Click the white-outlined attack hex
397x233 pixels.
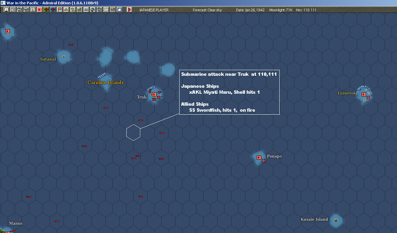pos(133,133)
